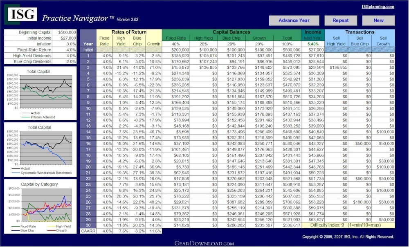409x247 pixels.
Task: Select the Blue-Chip Dividends value 2.0%
Action: (x=65, y=62)
